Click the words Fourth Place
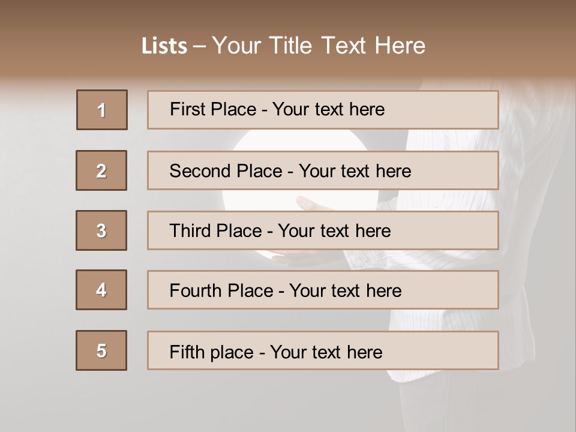This screenshot has width=576, height=432. coord(221,290)
